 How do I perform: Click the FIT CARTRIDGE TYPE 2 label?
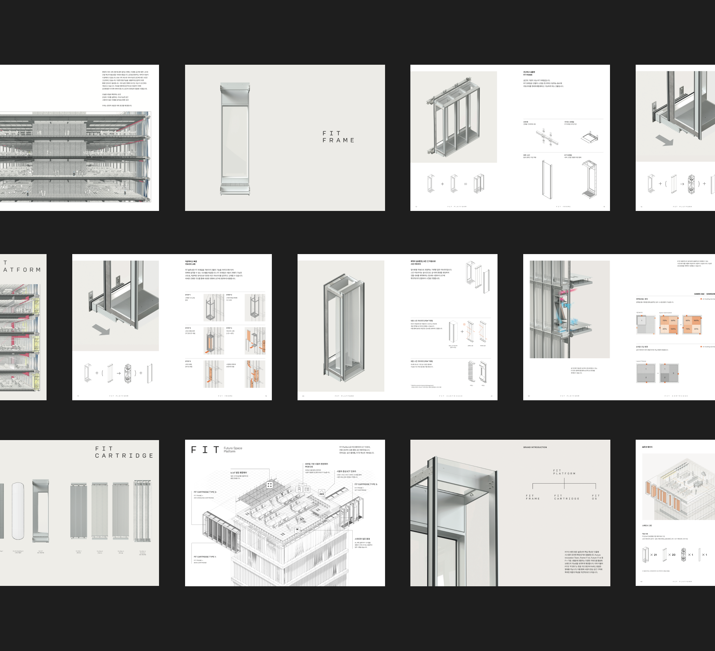coord(205,492)
